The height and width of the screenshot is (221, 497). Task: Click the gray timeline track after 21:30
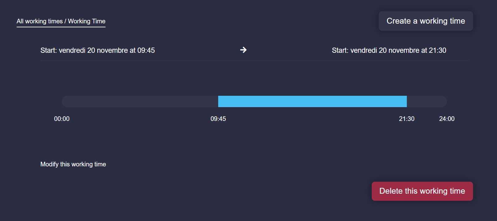427,101
